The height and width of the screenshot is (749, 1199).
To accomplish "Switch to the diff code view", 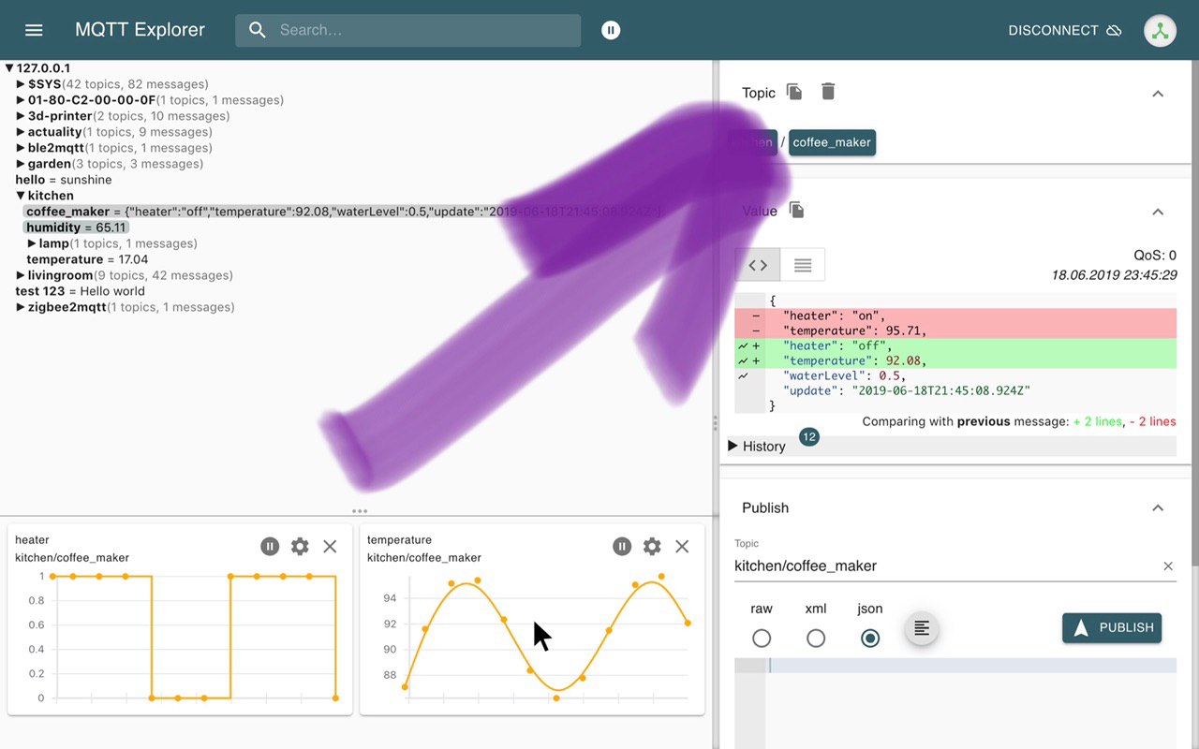I will click(x=757, y=265).
